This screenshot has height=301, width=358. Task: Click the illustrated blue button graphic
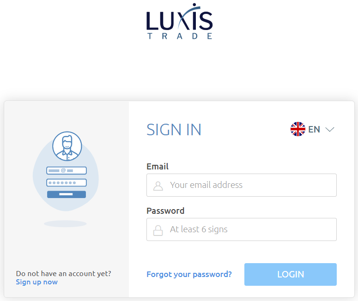(x=67, y=194)
